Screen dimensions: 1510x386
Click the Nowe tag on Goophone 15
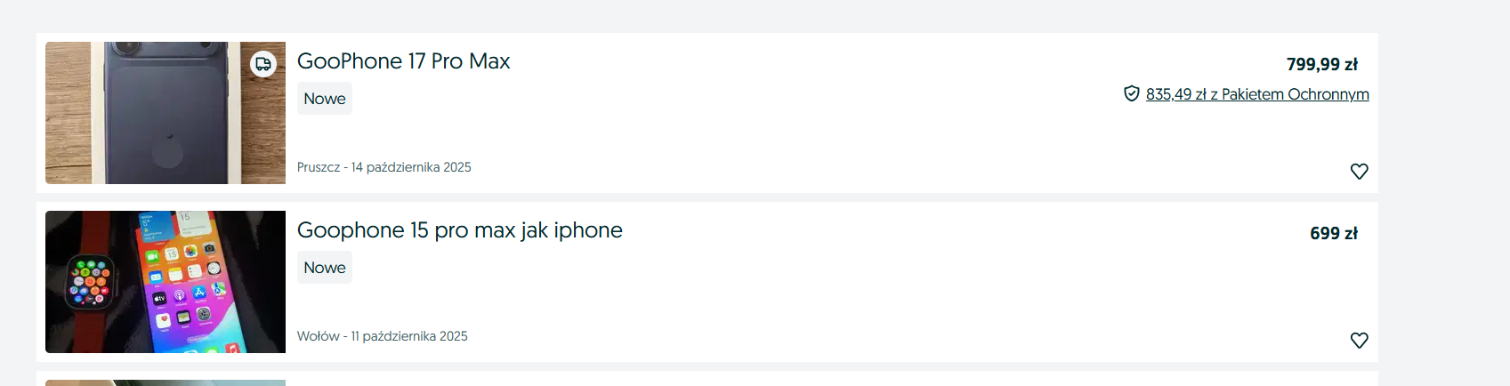[325, 268]
